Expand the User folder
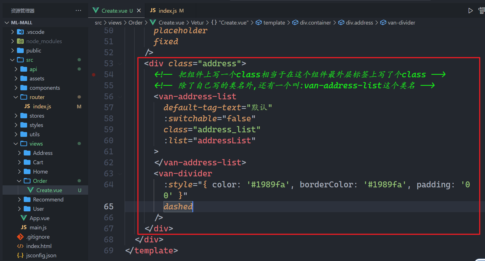Screen dimensions: 485x261 point(19,209)
